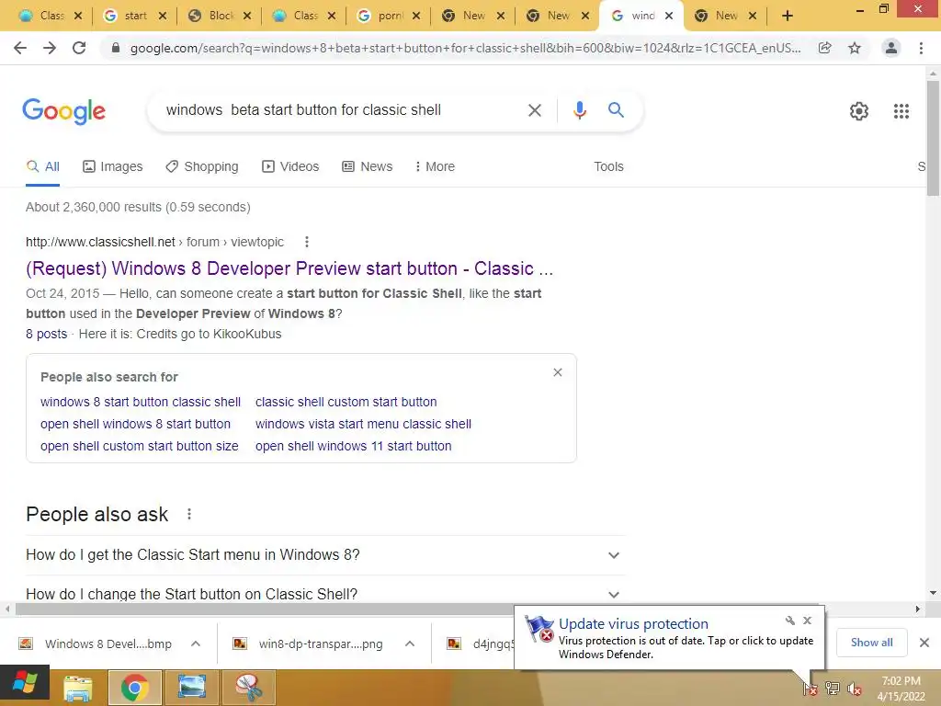Clear the search query with X

535,110
